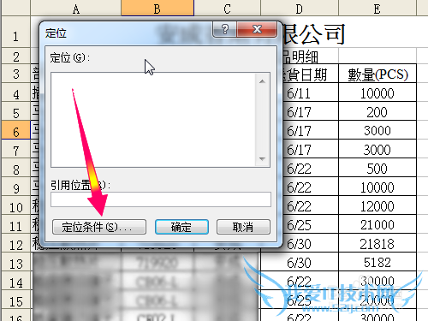Select row 13 header
428x321 pixels.
click(x=16, y=262)
